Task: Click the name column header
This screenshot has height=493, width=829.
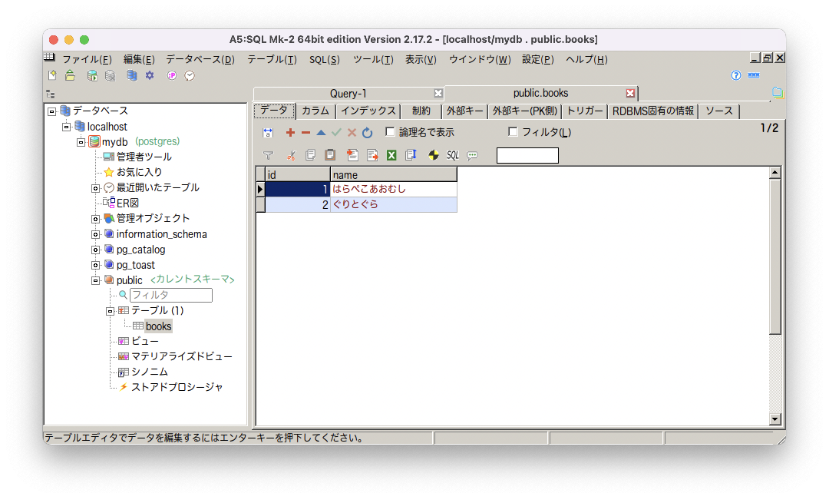Action: click(393, 174)
